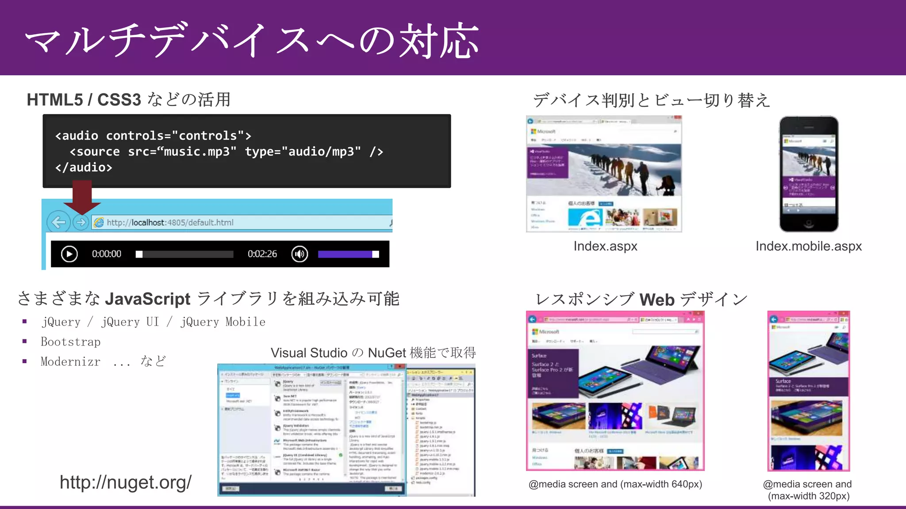Mute audio with the speaker icon
The height and width of the screenshot is (509, 906).
click(x=299, y=254)
